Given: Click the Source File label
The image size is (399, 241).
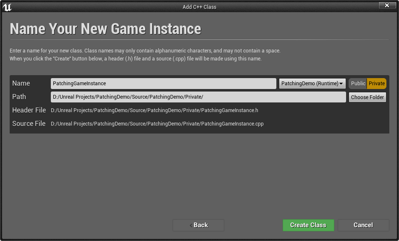Looking at the screenshot, I should pos(29,124).
